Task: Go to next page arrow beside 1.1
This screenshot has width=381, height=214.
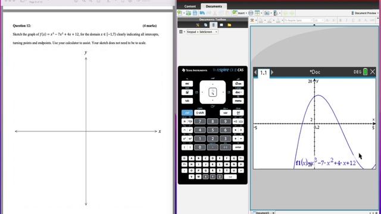Action: coord(272,73)
